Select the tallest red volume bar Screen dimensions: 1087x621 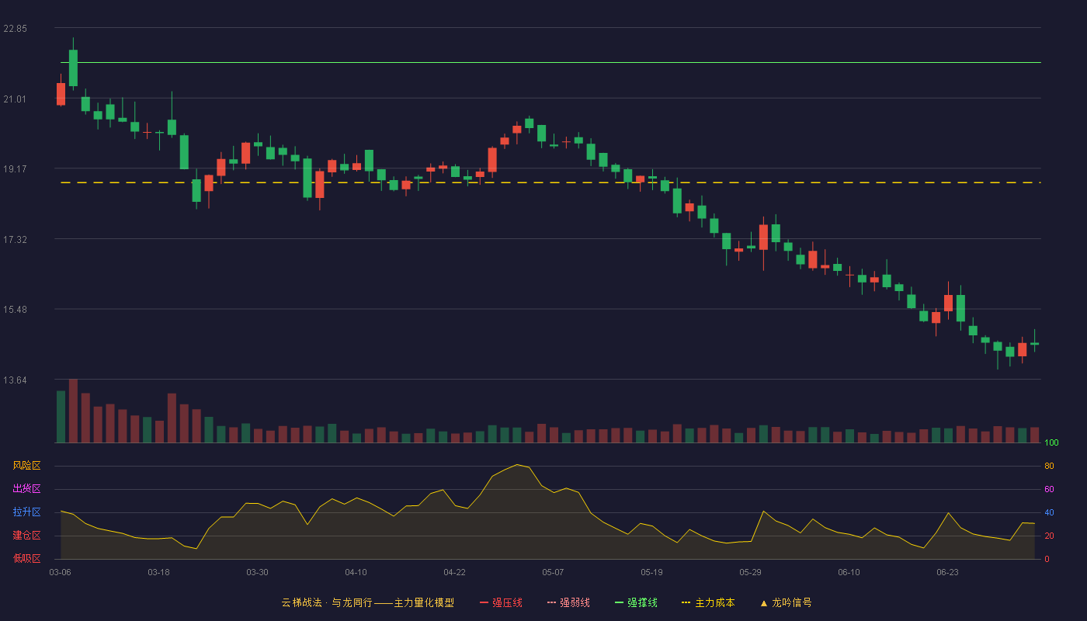point(73,411)
